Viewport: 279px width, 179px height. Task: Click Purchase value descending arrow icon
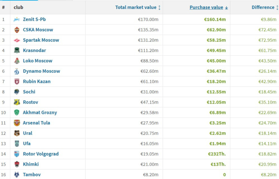226,8
